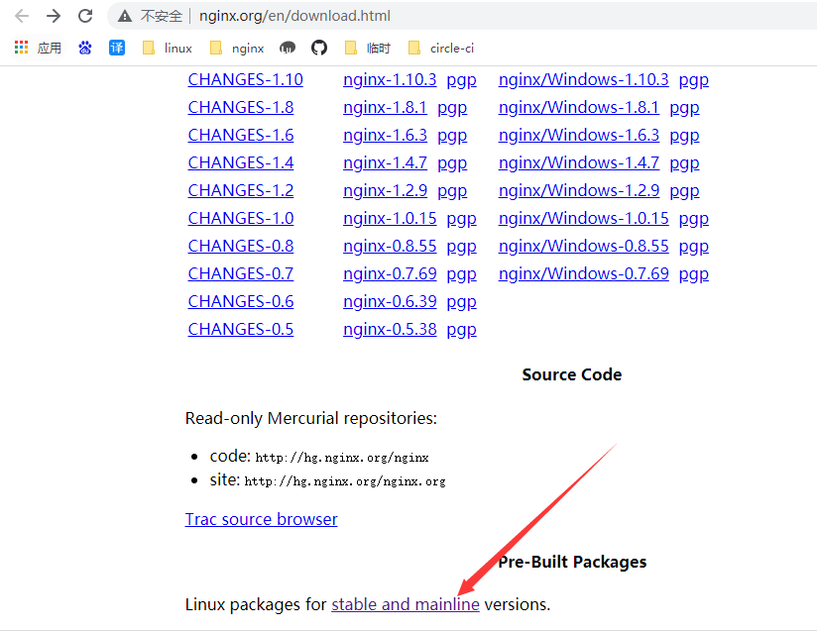Viewport: 817px width, 632px height.
Task: Open pgp signature for nginx/Windows-0.7.69
Action: coord(693,274)
